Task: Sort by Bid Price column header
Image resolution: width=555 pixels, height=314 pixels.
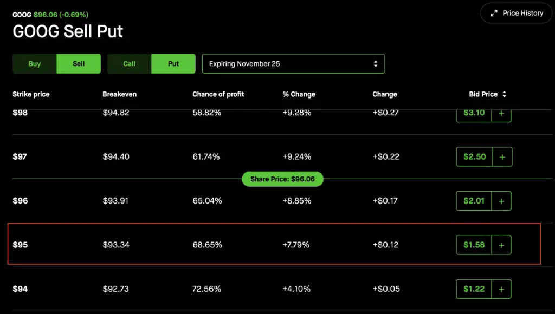Action: 483,94
